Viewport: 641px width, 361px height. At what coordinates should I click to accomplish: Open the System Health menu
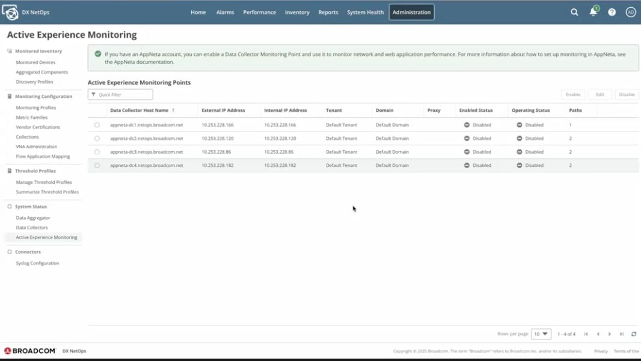pos(366,12)
